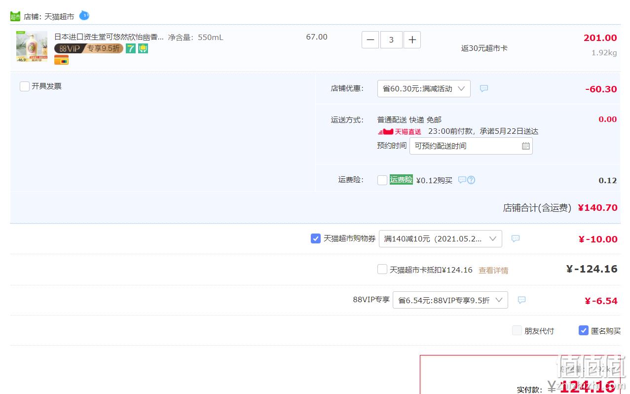
Task: Open the 日本进口资生堂可悠然 product title link
Action: (x=109, y=37)
